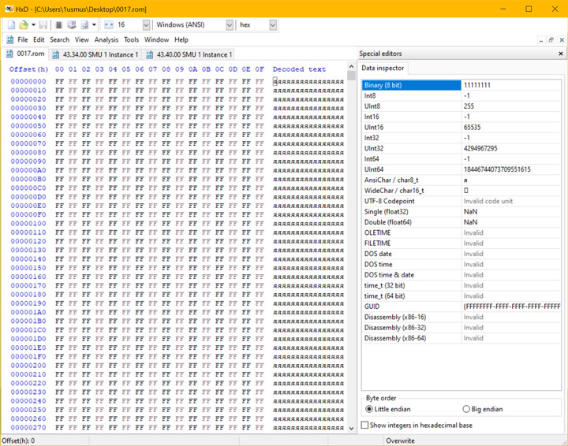Click the bytes-per-row width icon
Screen dimensions: 568x446
pos(109,25)
